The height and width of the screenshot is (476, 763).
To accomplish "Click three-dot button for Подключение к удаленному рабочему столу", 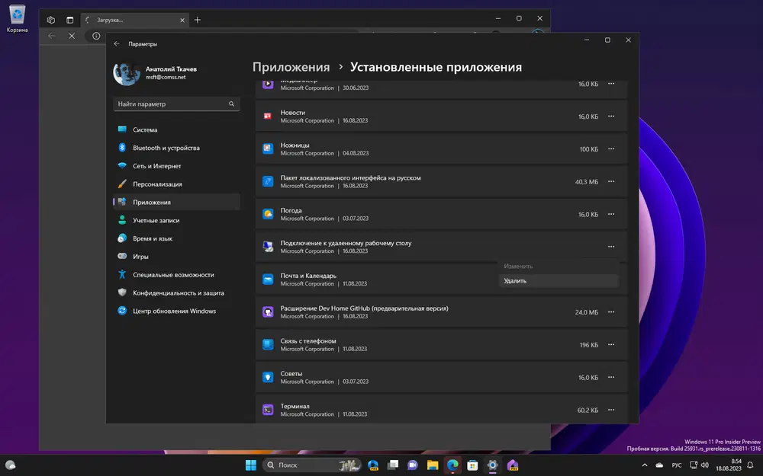I will [610, 247].
